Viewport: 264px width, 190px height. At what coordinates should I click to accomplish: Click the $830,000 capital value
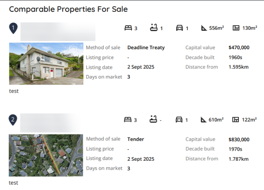click(239, 139)
